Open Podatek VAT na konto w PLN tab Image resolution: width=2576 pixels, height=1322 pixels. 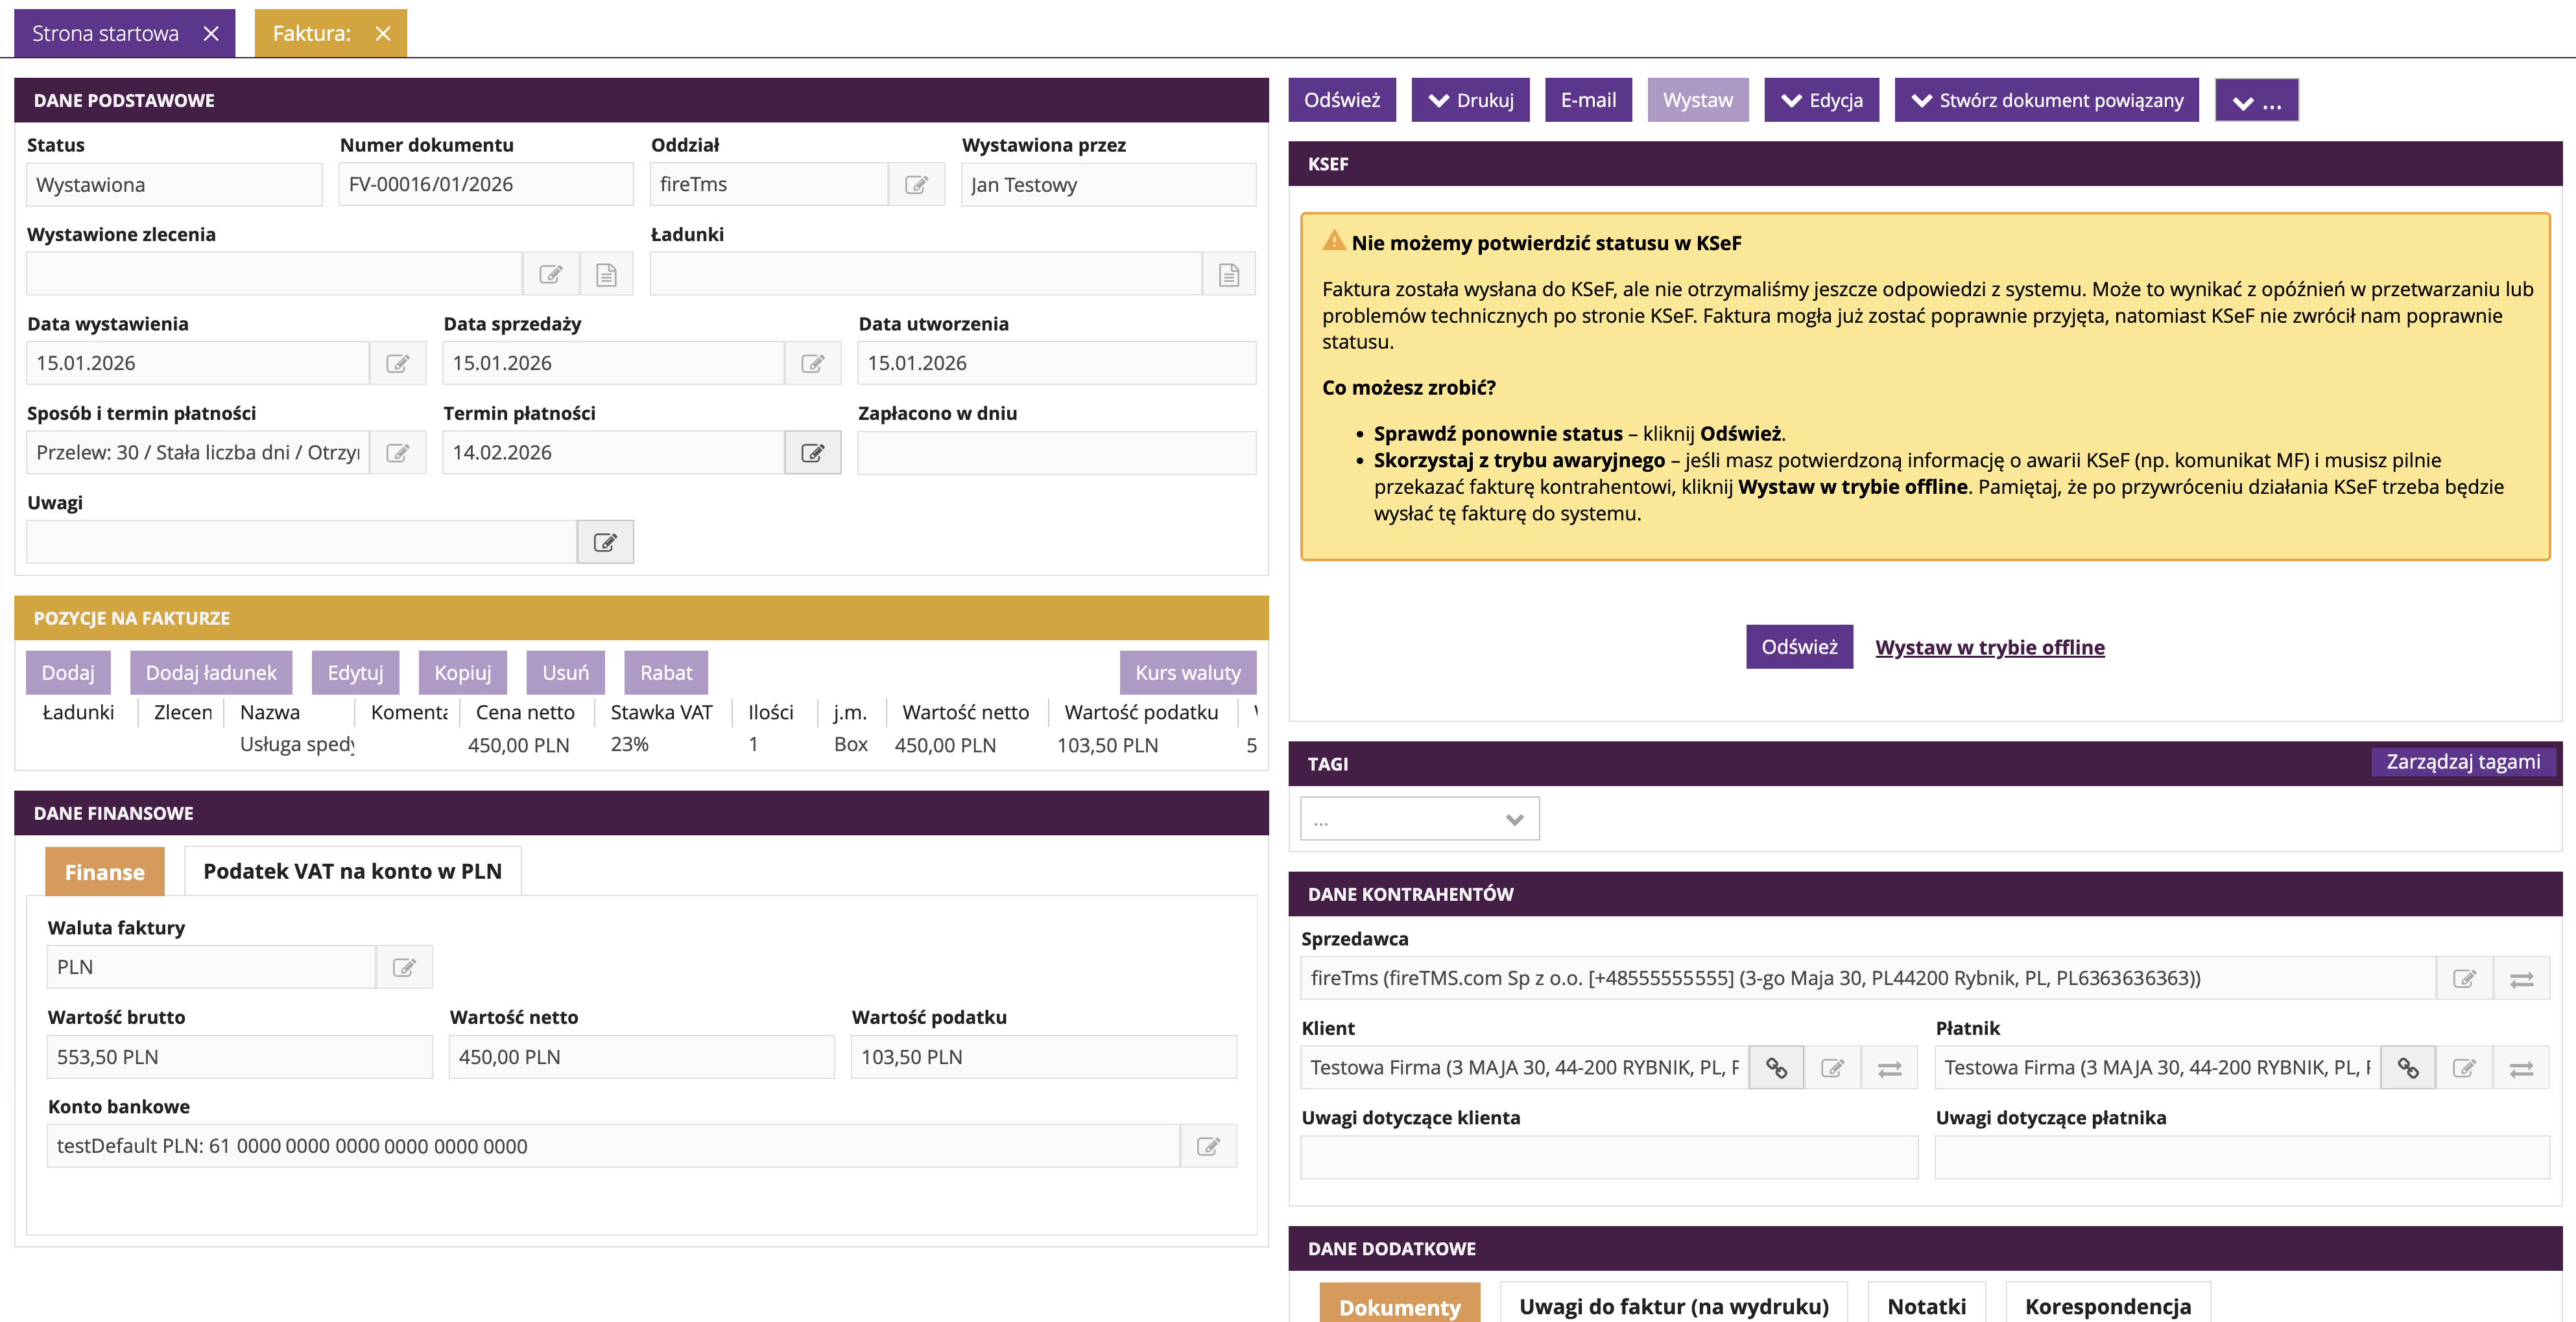pos(352,872)
